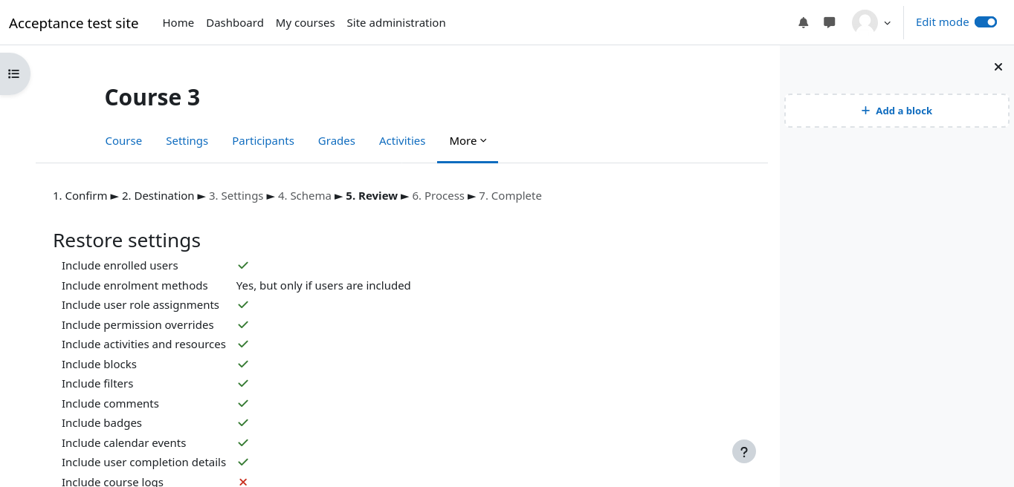Toggle the messaging drawer speech bubble icon

(830, 22)
